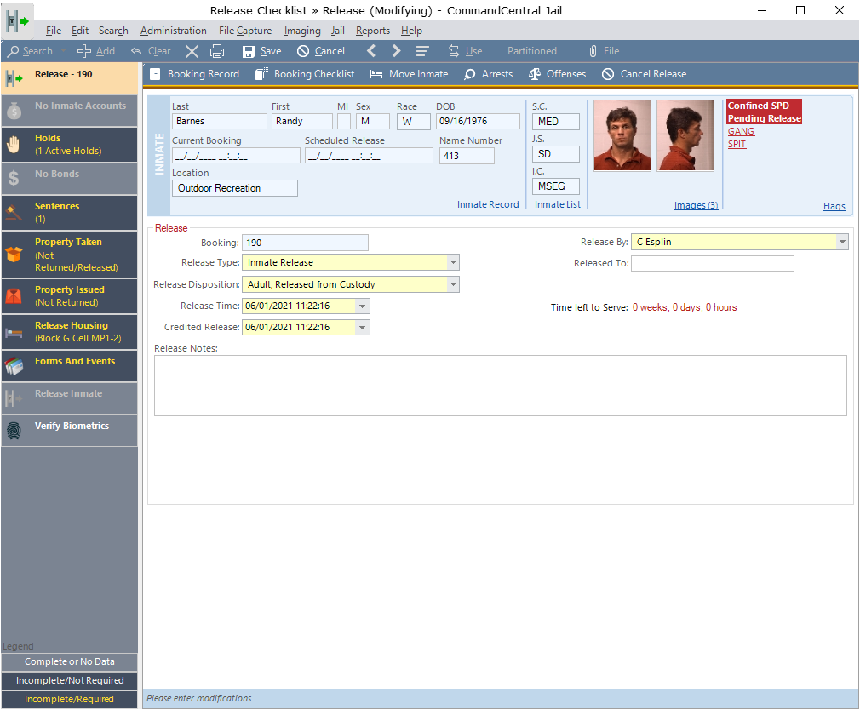860x710 pixels.
Task: Click Cancel Release button
Action: click(644, 74)
